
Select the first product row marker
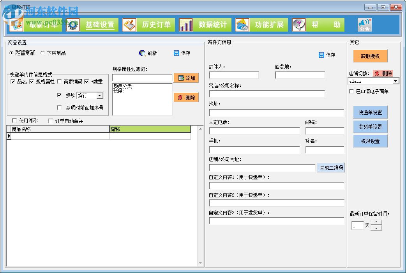[x=9, y=136]
